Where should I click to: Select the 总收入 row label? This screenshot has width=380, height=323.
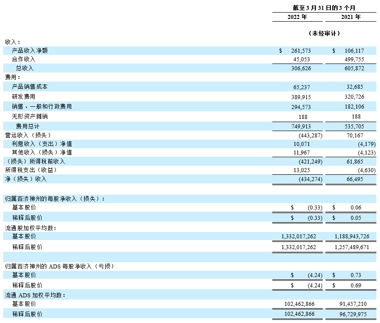(25, 68)
